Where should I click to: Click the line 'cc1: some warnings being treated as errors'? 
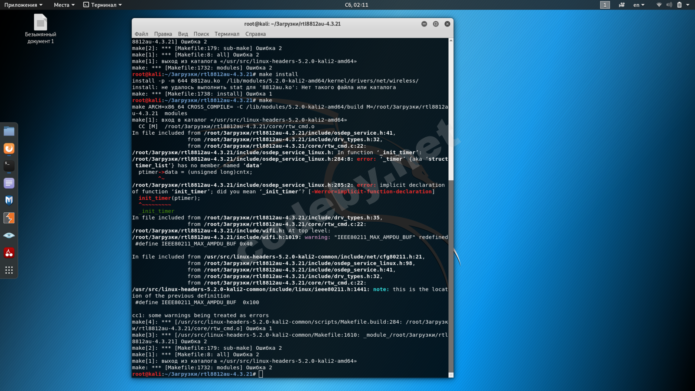(x=200, y=315)
